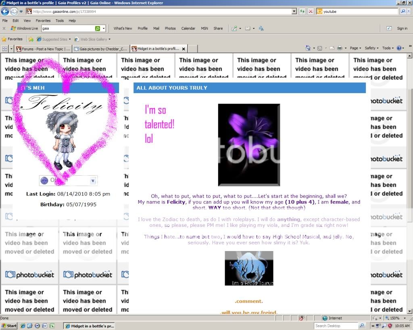Open the Windows Live translate icon

261,29
